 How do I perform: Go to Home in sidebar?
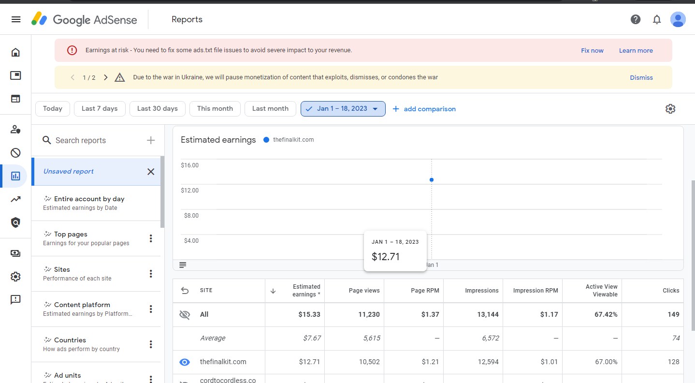(15, 52)
